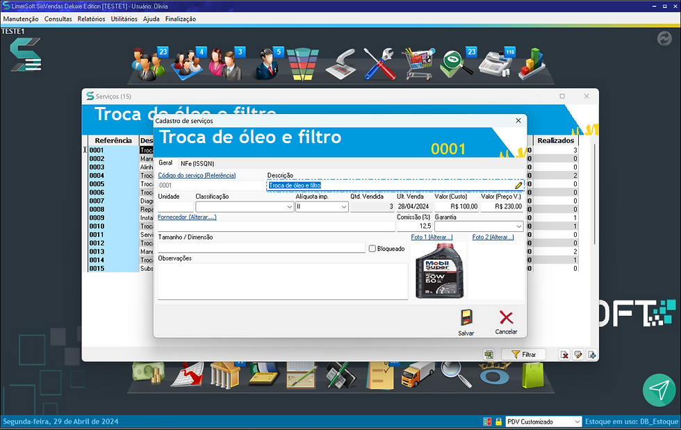Click the spreadsheet export icon left of Filtrar
Screen dimensions: 681x430
489,354
